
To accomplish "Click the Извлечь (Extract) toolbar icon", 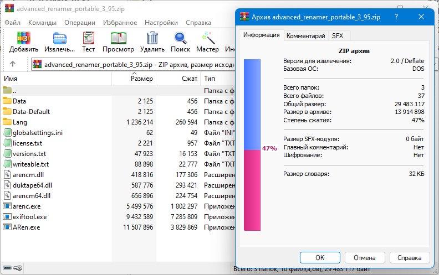I will (60, 38).
